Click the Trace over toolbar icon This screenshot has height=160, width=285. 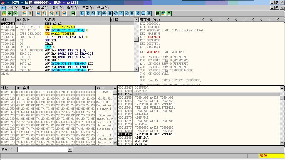57,13
